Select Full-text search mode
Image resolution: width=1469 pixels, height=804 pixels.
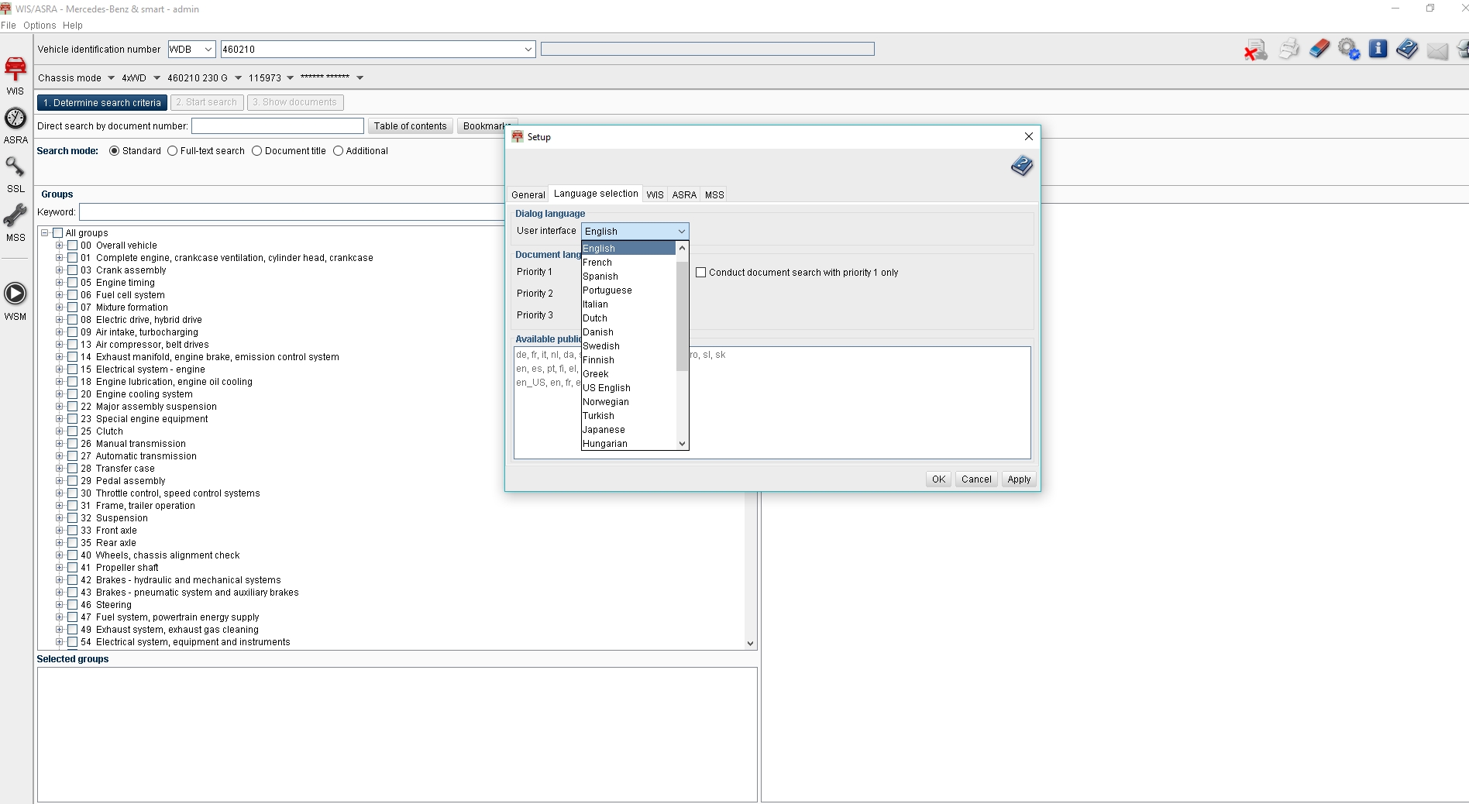pos(173,151)
